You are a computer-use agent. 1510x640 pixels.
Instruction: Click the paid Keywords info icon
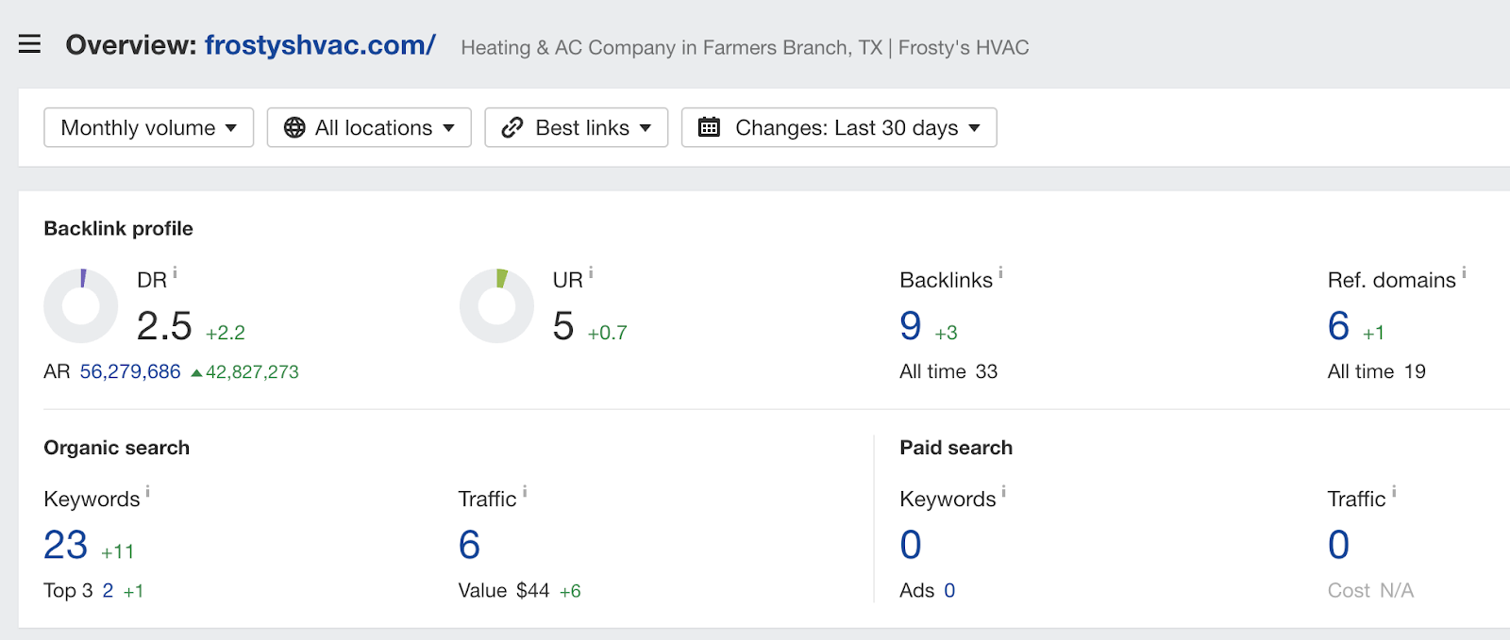coord(1003,491)
